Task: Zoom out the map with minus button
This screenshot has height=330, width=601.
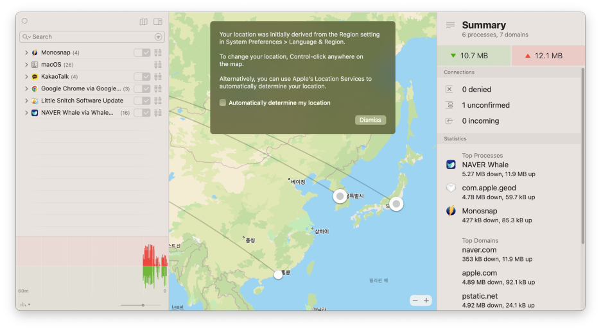Action: click(x=415, y=301)
